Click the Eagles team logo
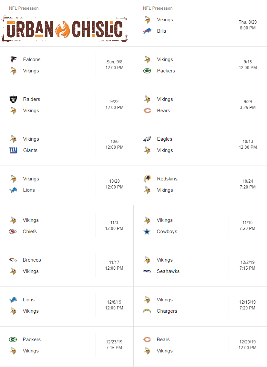267x367 pixels. [147, 139]
